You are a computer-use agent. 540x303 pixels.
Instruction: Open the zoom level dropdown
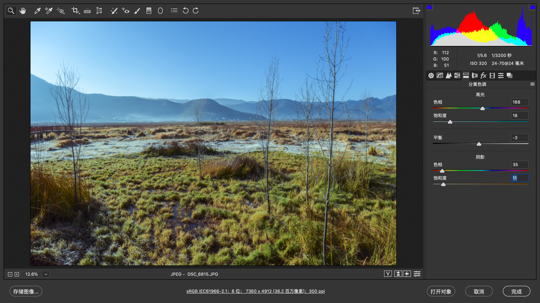click(46, 274)
